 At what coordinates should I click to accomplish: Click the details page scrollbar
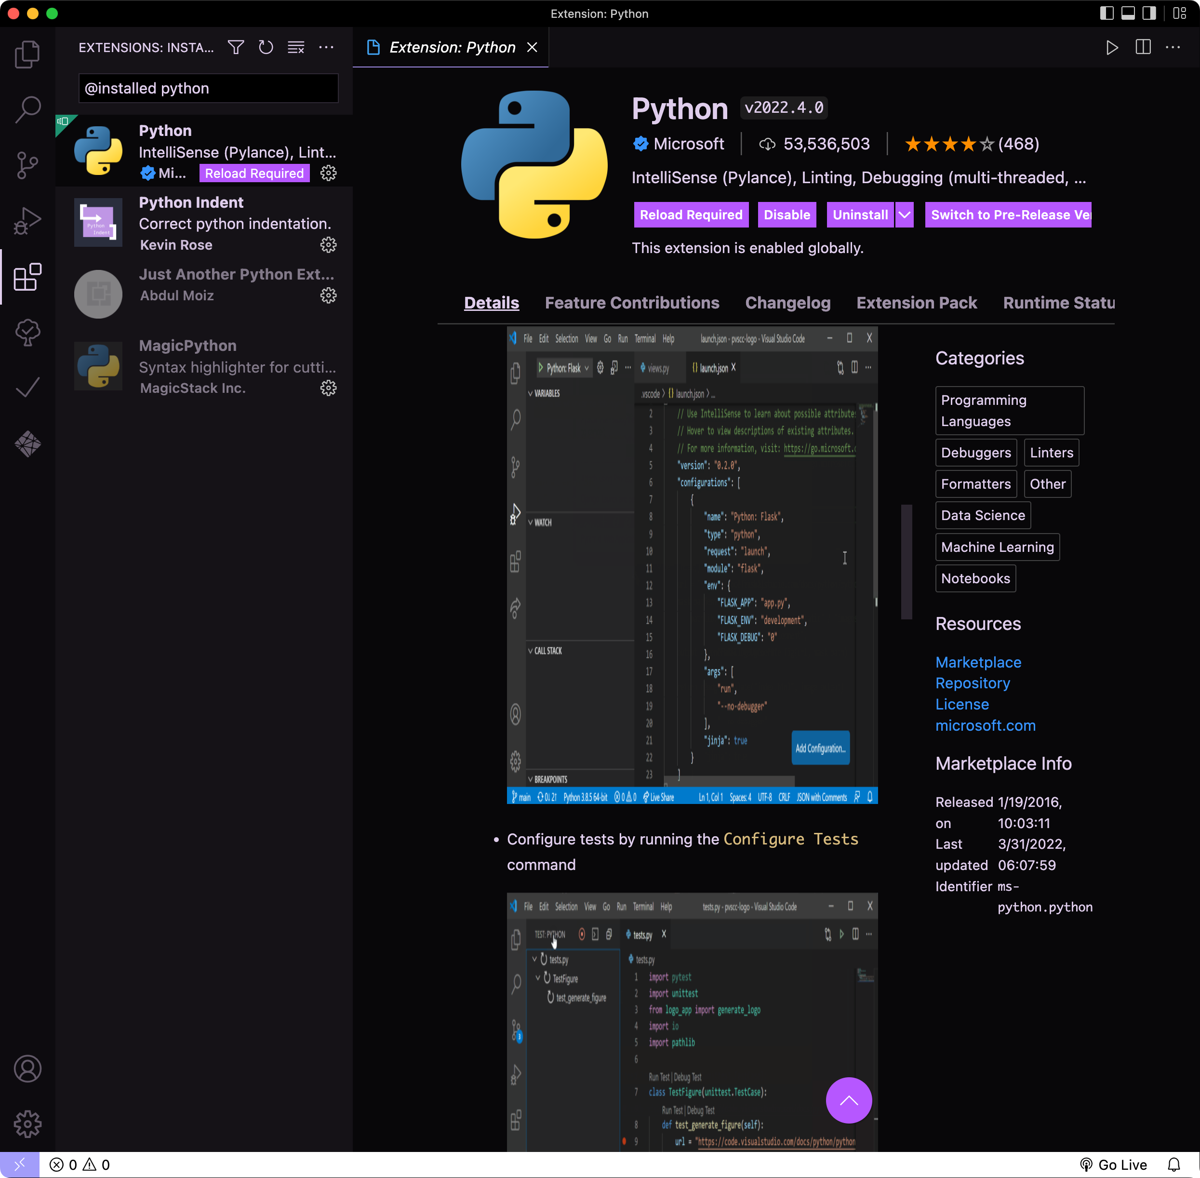point(907,562)
